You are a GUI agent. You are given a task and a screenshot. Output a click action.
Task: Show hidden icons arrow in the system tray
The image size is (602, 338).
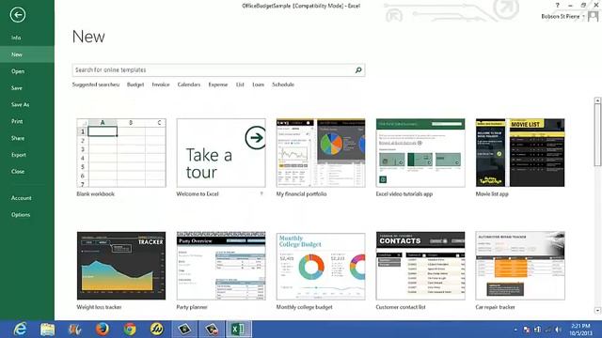[x=515, y=330]
